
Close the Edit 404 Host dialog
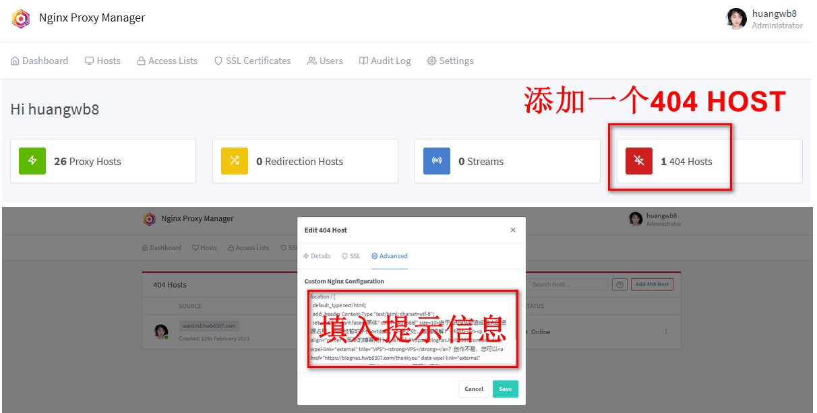(513, 230)
